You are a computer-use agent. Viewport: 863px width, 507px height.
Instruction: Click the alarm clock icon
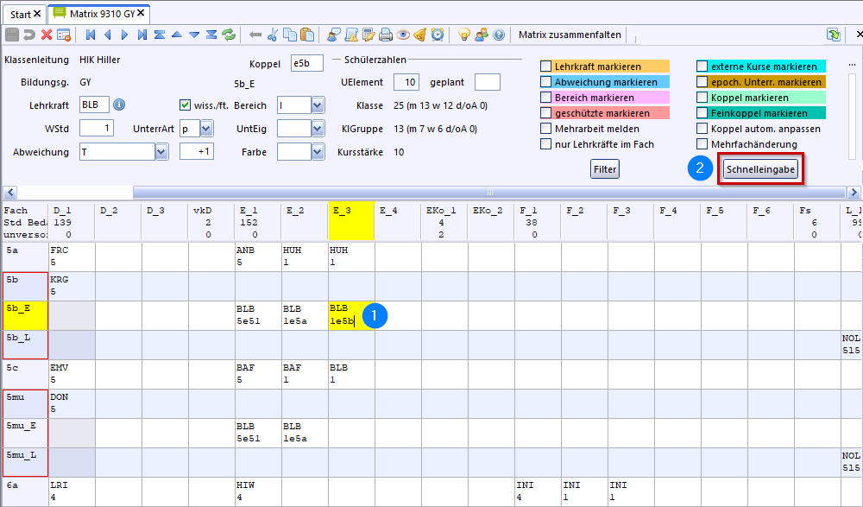pos(438,35)
